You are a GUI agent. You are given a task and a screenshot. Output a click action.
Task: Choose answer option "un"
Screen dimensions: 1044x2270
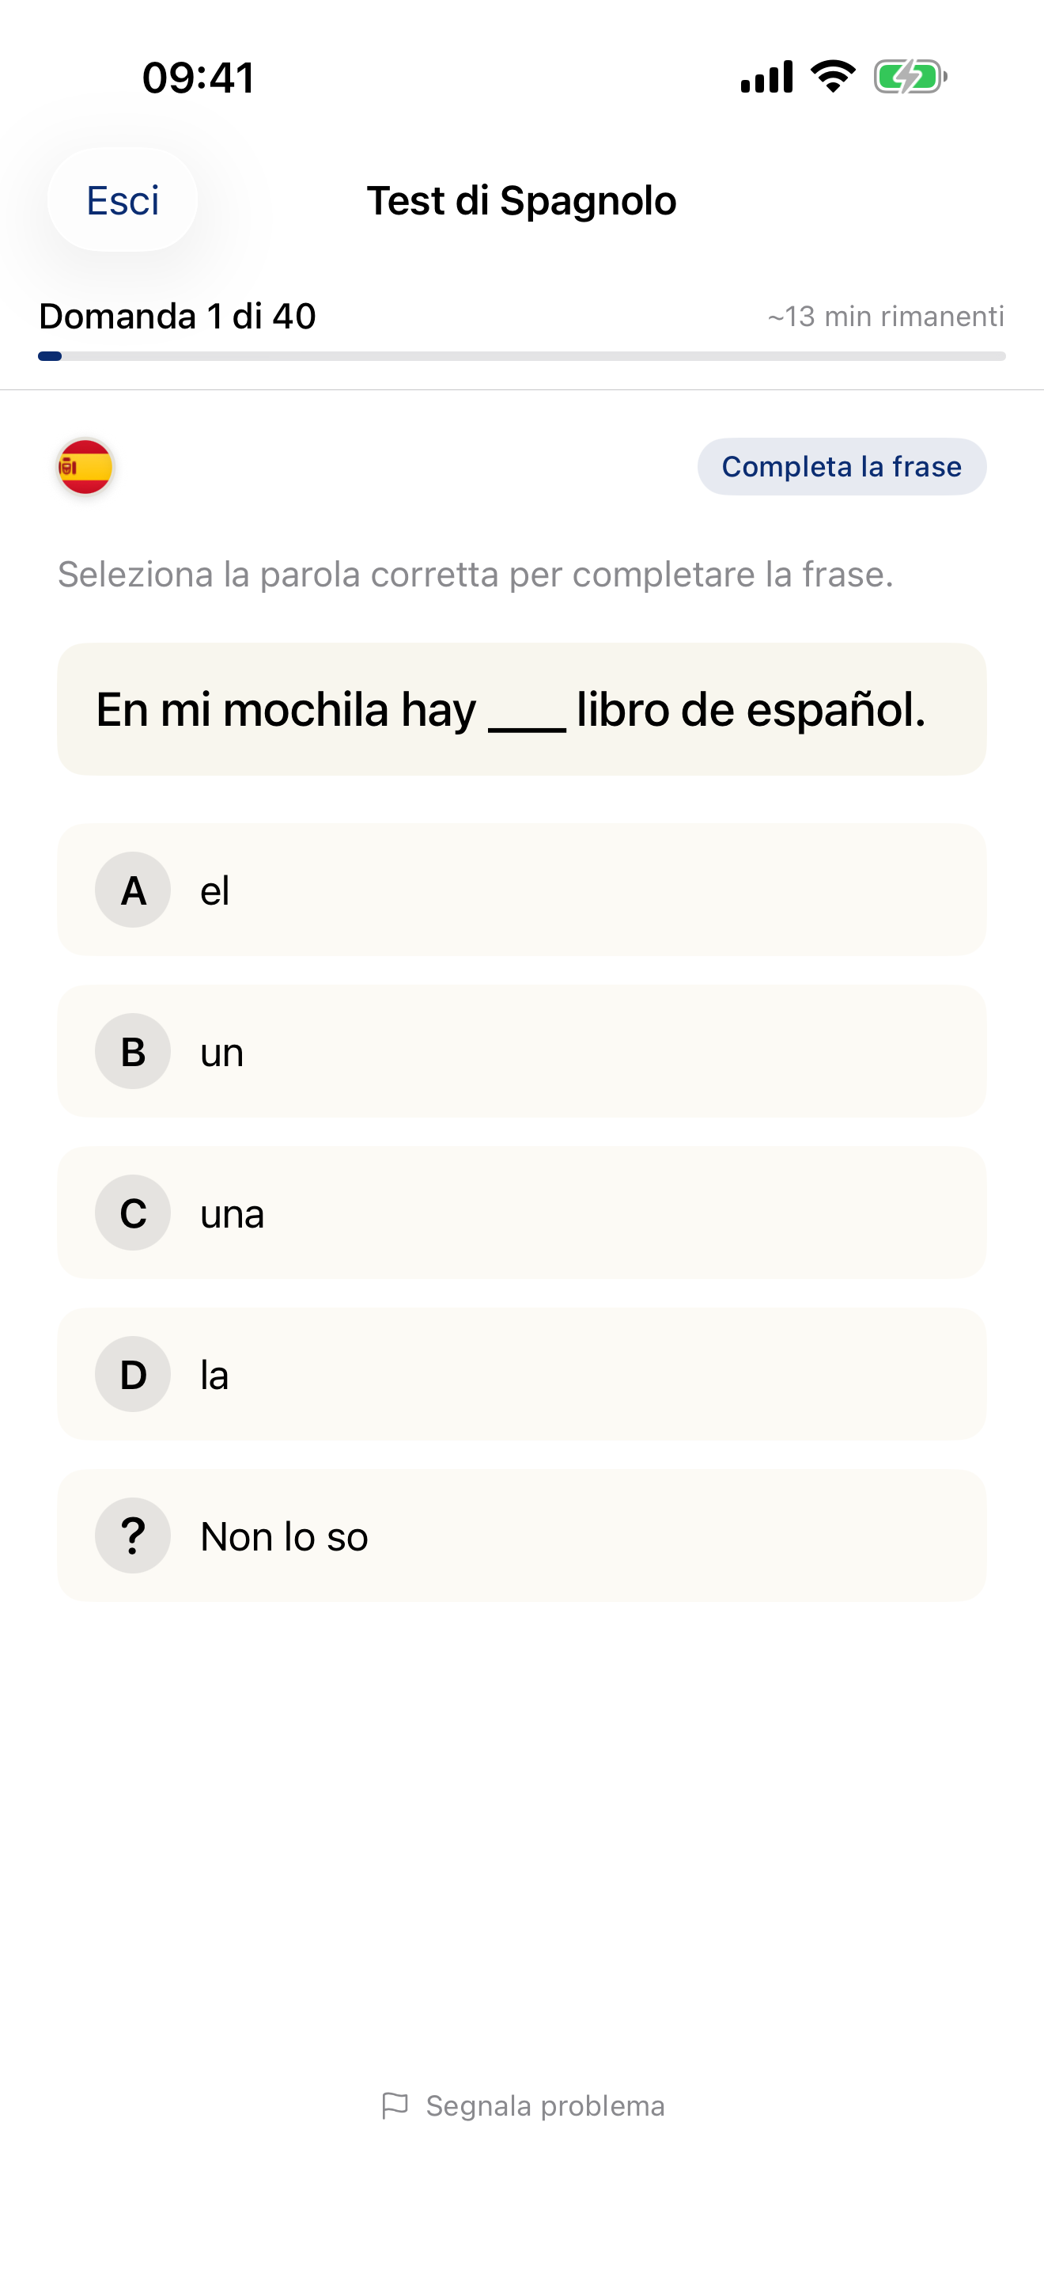click(521, 1051)
